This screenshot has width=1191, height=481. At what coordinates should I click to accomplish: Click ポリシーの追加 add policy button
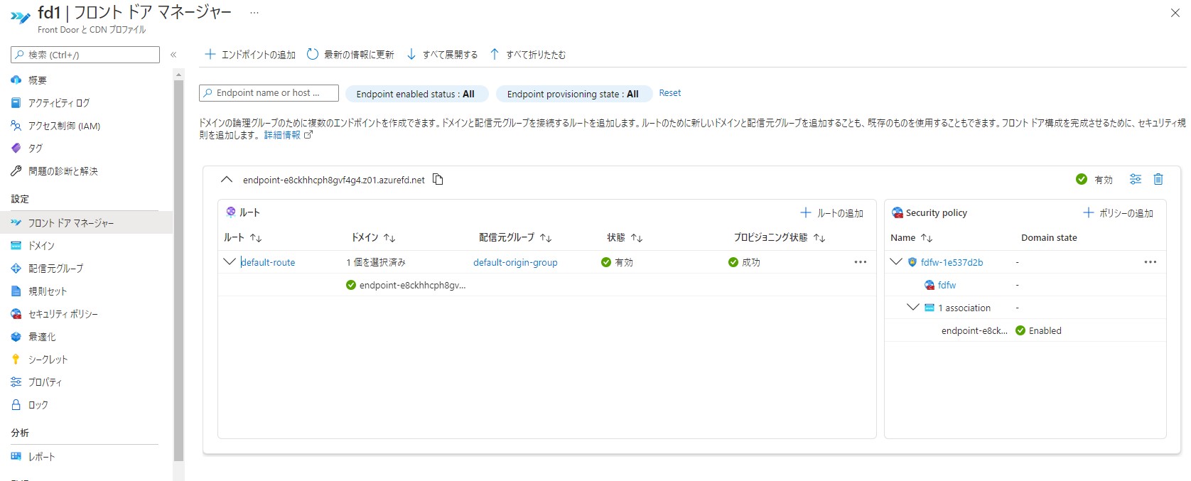(1118, 212)
